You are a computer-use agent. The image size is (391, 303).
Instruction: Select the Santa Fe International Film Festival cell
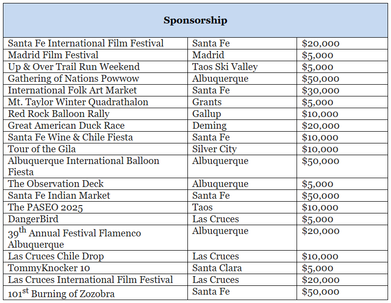click(86, 43)
